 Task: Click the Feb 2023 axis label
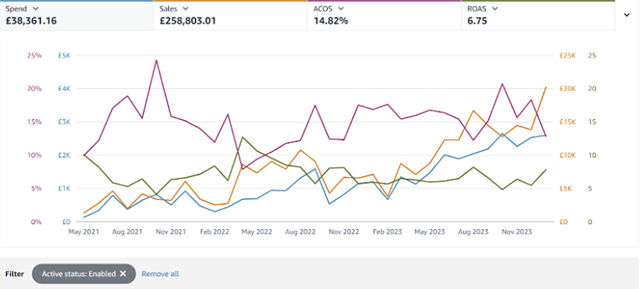(387, 232)
